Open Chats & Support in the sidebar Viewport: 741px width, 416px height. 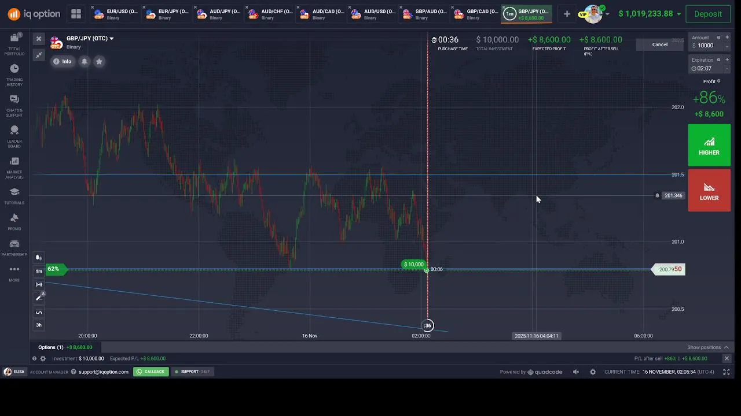14,106
